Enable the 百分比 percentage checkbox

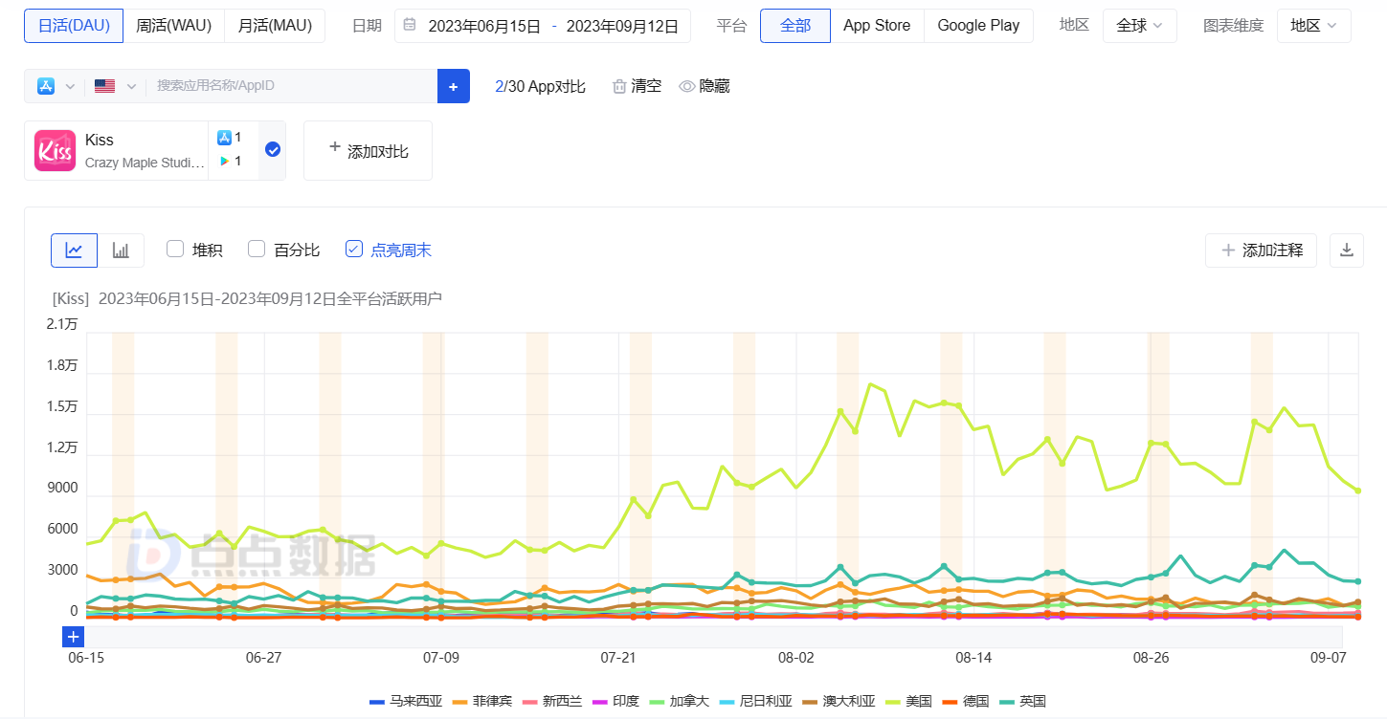pos(257,250)
